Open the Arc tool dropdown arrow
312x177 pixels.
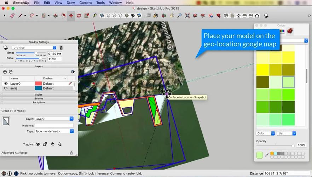pos(37,16)
